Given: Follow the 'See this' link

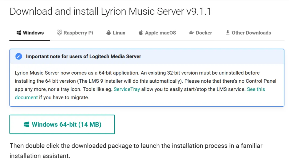Looking at the screenshot, I should point(256,89).
